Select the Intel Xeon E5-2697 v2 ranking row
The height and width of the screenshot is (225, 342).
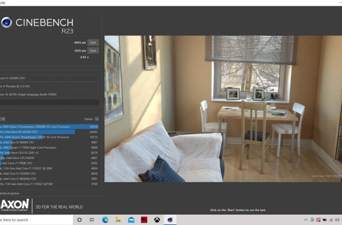[49, 153]
